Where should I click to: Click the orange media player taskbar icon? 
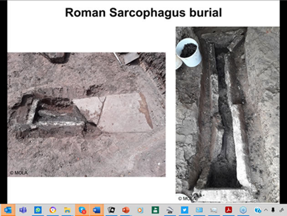[140, 210]
